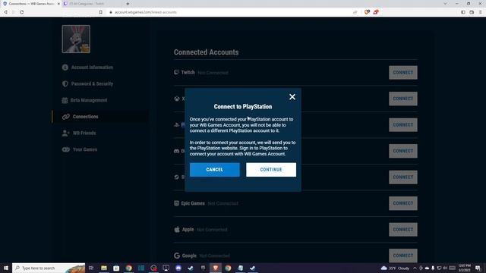Open Account Information in sidebar
This screenshot has height=273, width=486.
[x=92, y=67]
